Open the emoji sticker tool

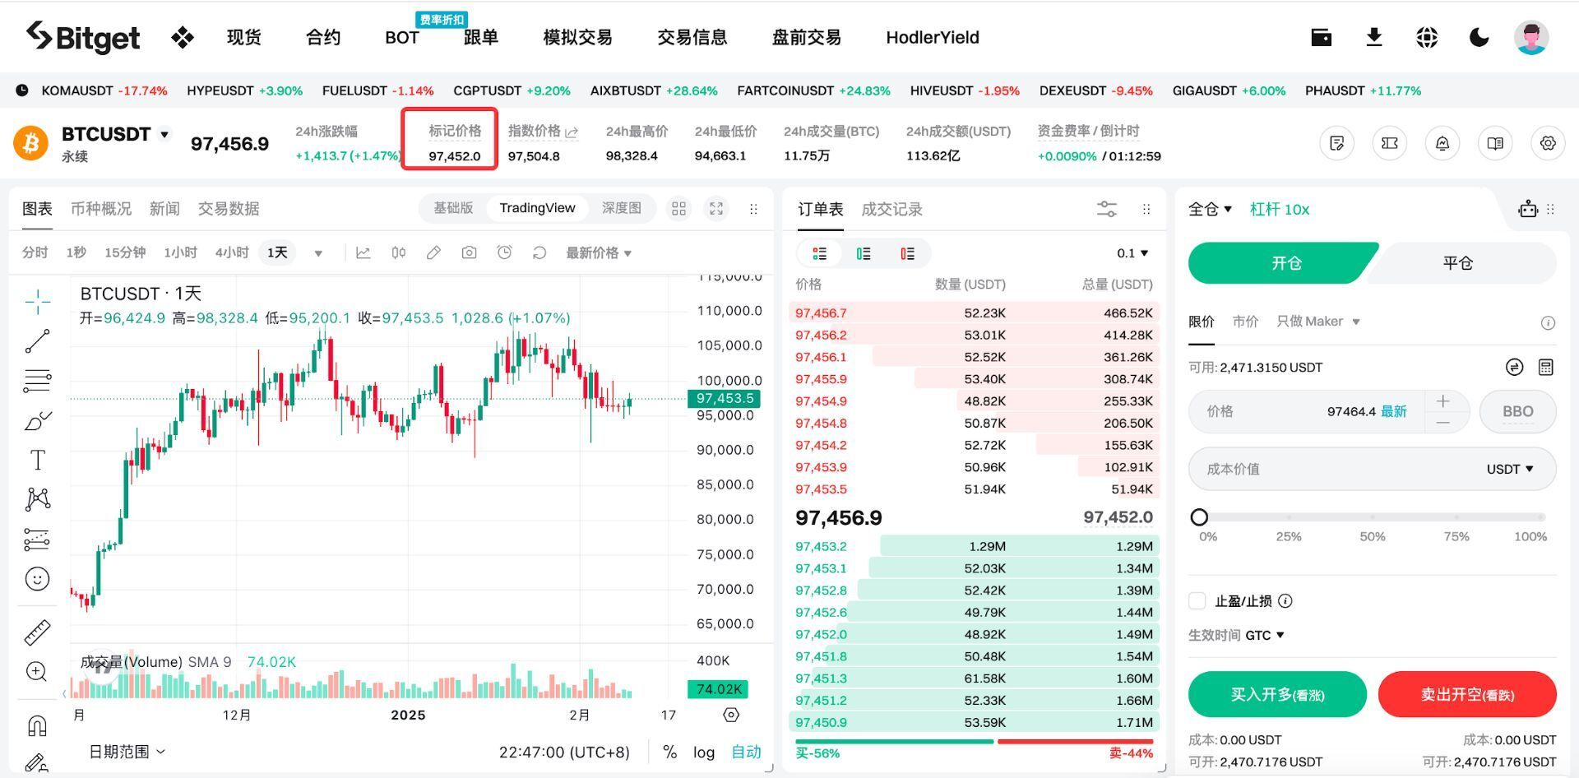[37, 579]
